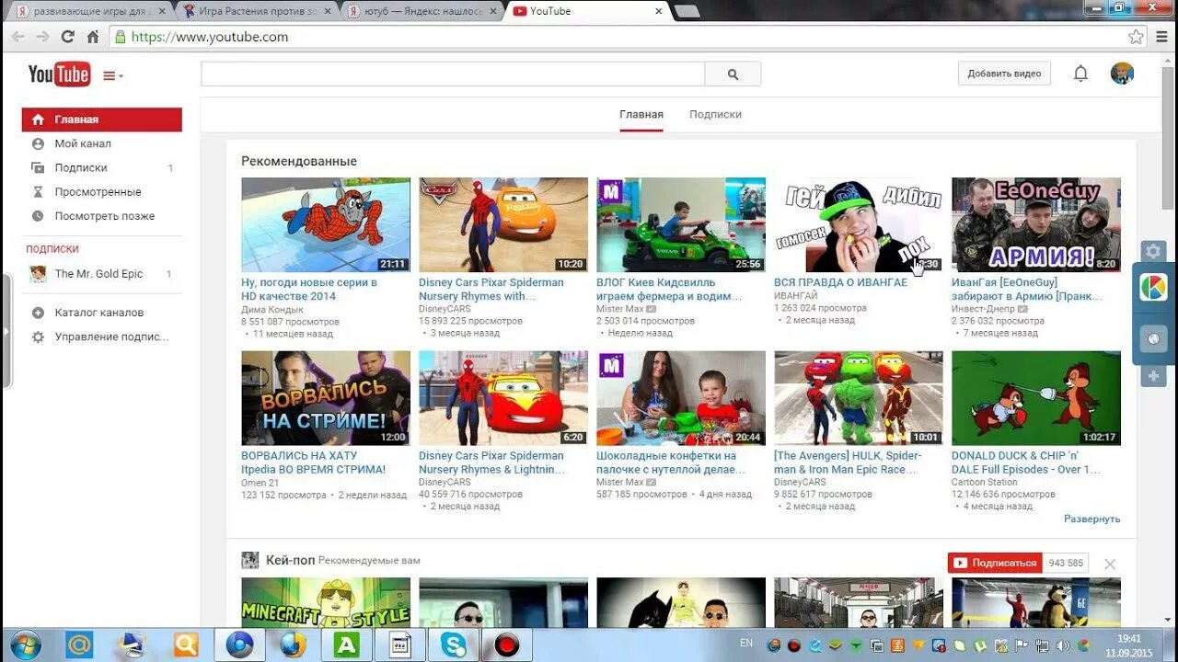This screenshot has height=662, width=1178.
Task: Open Шоколадные конфетки video title
Action: click(671, 462)
